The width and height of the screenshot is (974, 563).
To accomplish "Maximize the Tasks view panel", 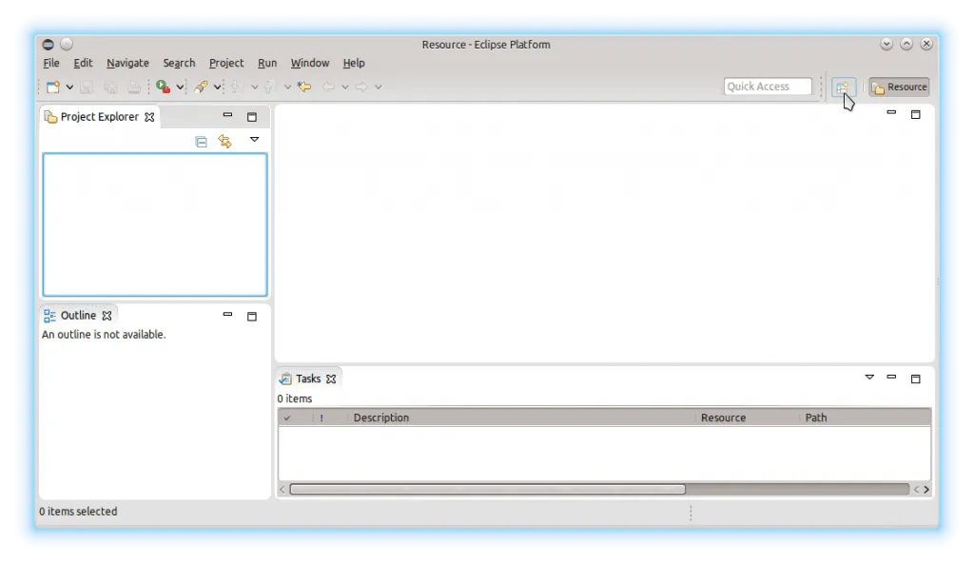I will click(915, 379).
